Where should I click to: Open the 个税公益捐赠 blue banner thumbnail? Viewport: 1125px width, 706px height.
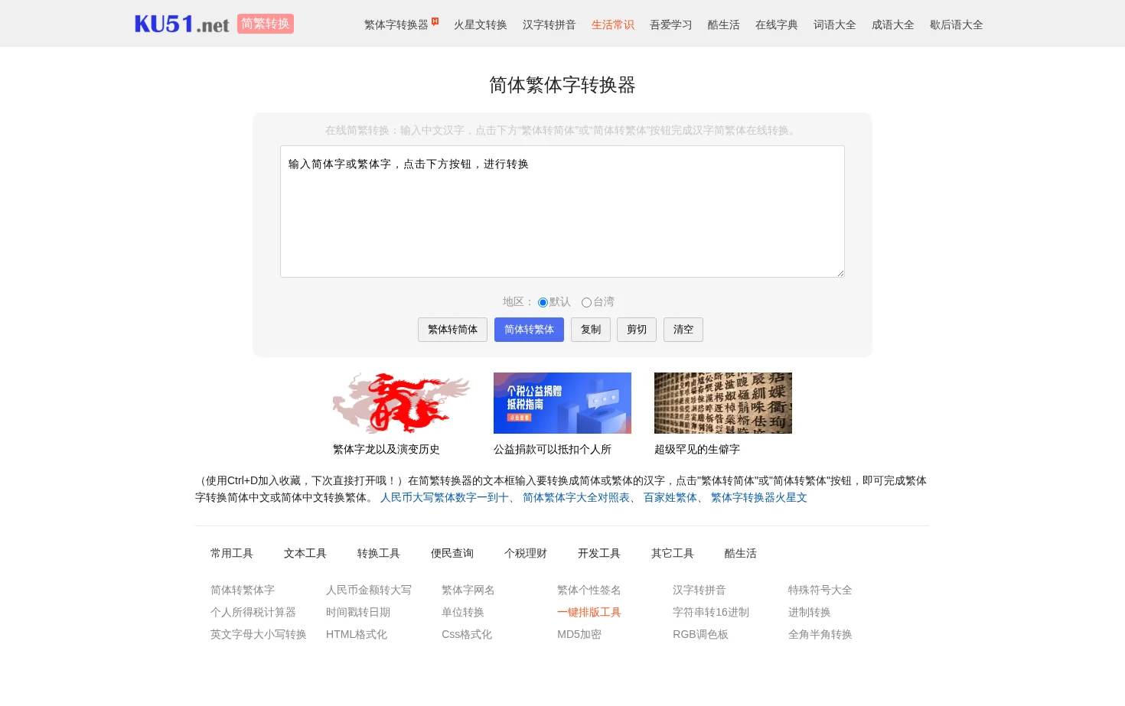(x=562, y=403)
